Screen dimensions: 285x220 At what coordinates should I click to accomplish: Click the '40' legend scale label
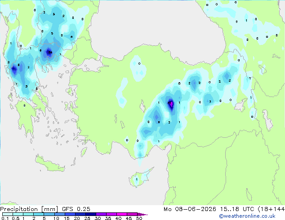pos(118,218)
